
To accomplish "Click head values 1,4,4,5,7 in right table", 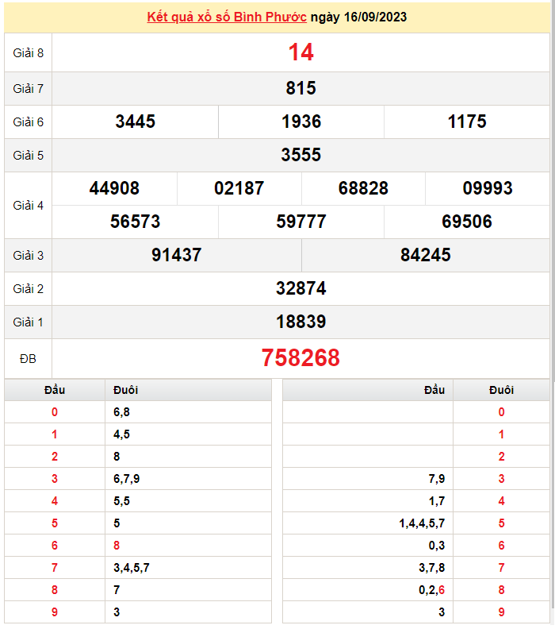I will [x=422, y=523].
